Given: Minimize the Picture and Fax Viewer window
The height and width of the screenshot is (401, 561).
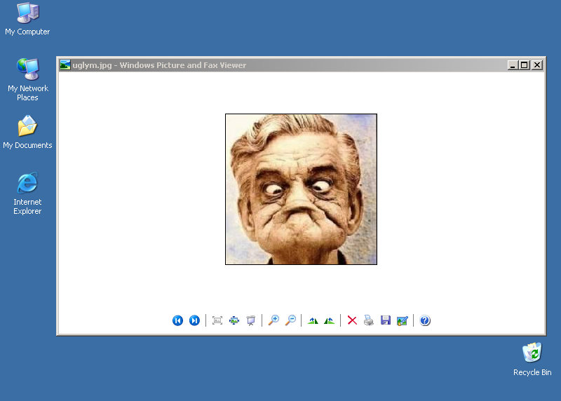Looking at the screenshot, I should 513,65.
